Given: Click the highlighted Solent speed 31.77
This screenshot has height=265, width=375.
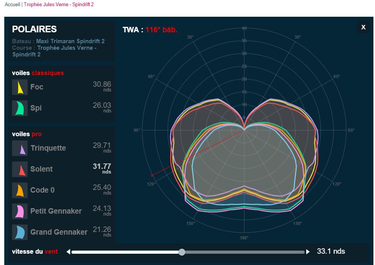Looking at the screenshot, I should [102, 167].
